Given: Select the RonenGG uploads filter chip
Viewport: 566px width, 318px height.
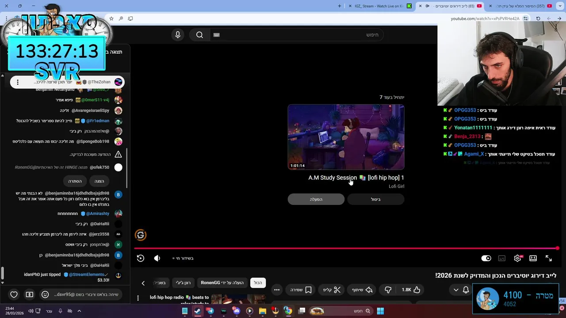Looking at the screenshot, I should pos(222,283).
